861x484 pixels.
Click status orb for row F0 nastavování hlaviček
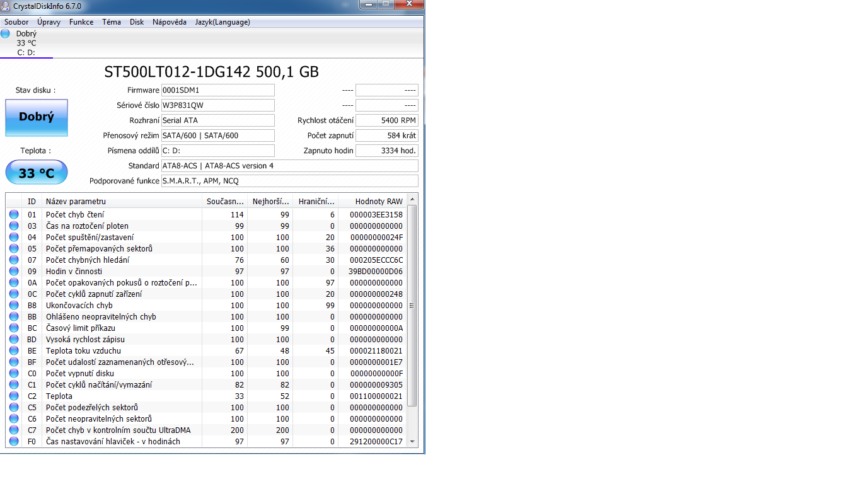point(14,442)
